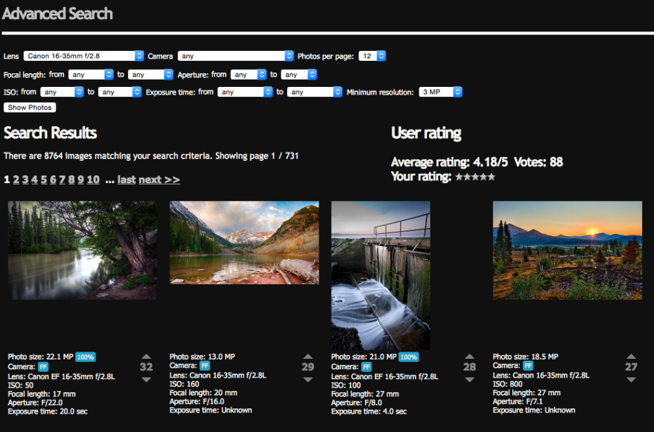Viewport: 654px width, 432px height.
Task: Click the 100% badge next to 21.0 MP
Action: click(409, 357)
